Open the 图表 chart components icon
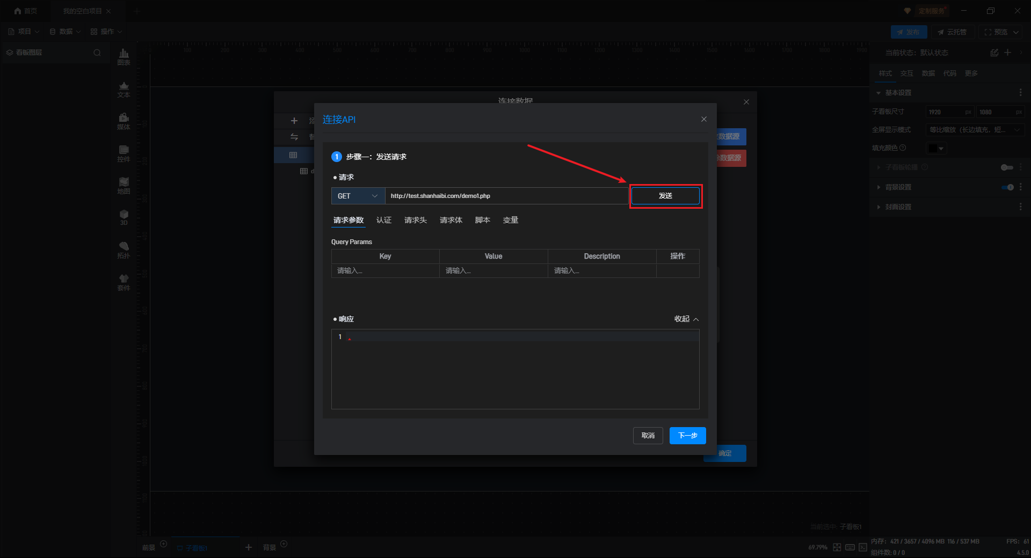The width and height of the screenshot is (1031, 558). (124, 56)
